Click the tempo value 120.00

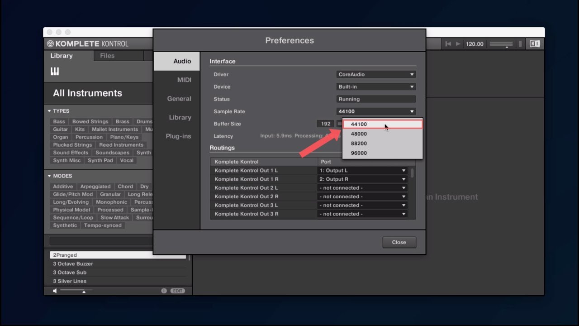point(475,44)
